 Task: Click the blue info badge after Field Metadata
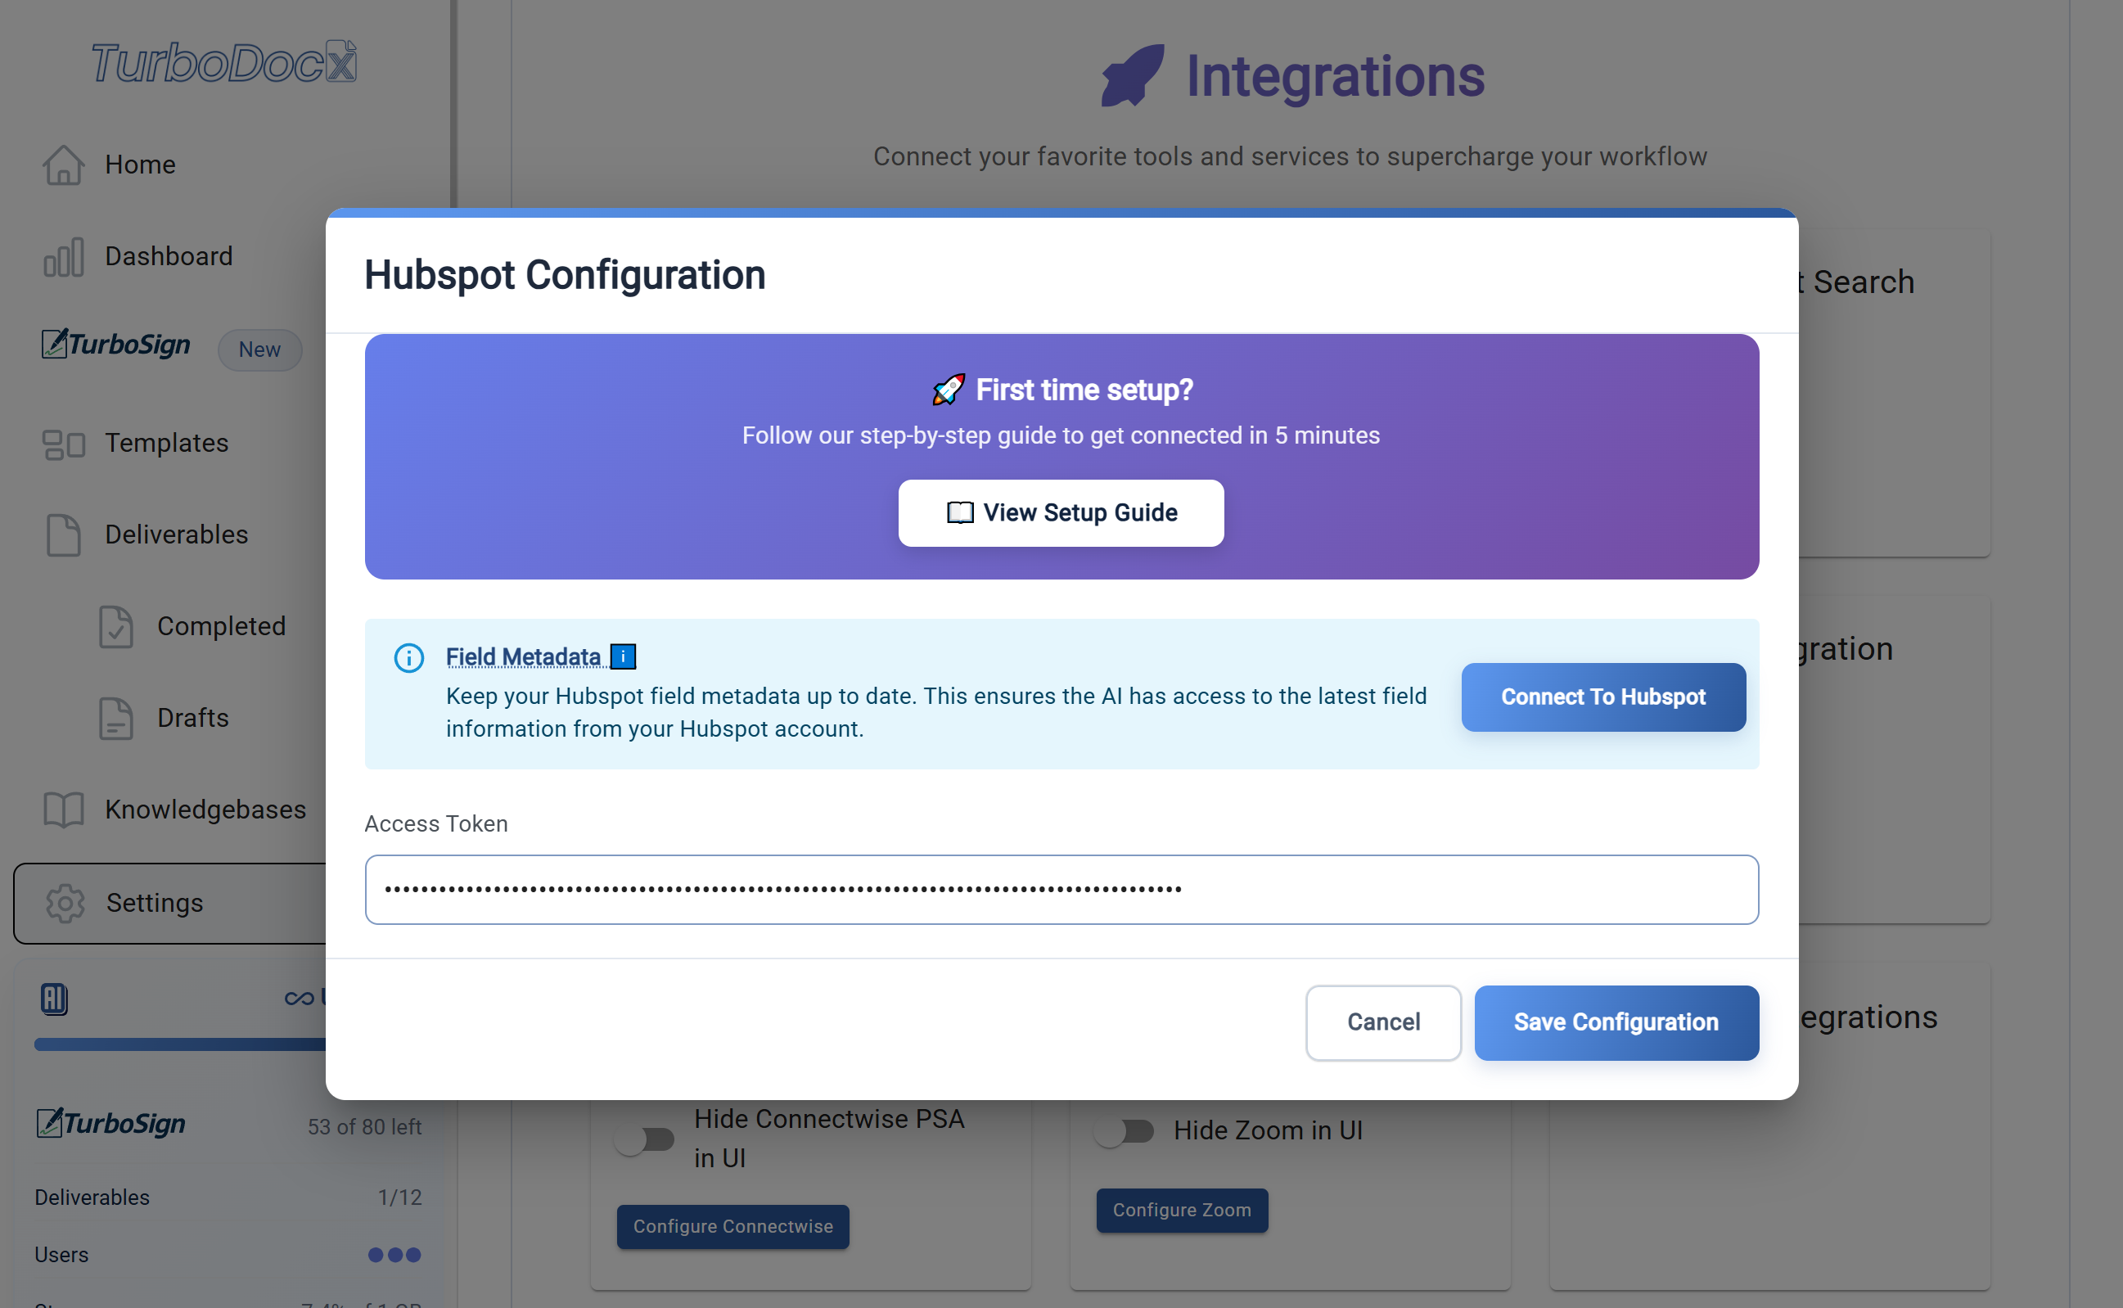click(x=623, y=656)
